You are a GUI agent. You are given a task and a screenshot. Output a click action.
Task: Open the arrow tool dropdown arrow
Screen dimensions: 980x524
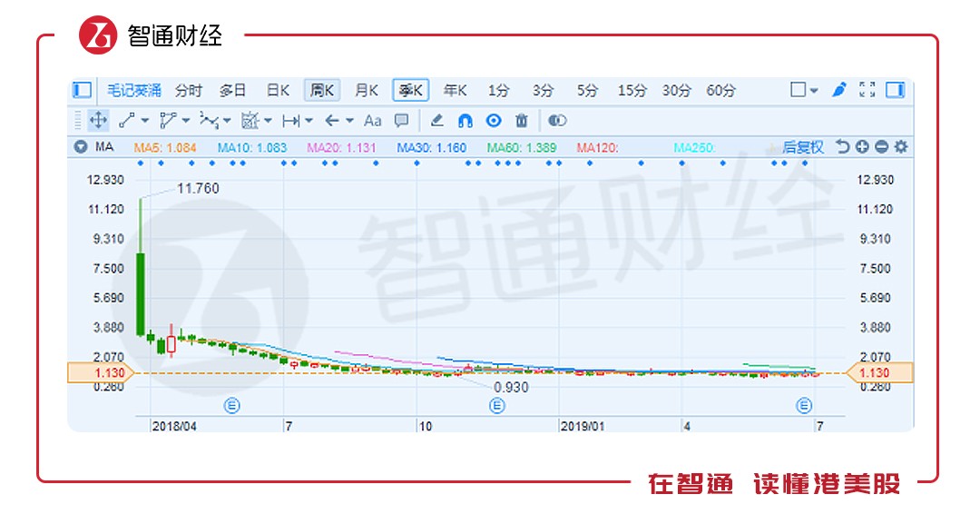pyautogui.click(x=349, y=121)
